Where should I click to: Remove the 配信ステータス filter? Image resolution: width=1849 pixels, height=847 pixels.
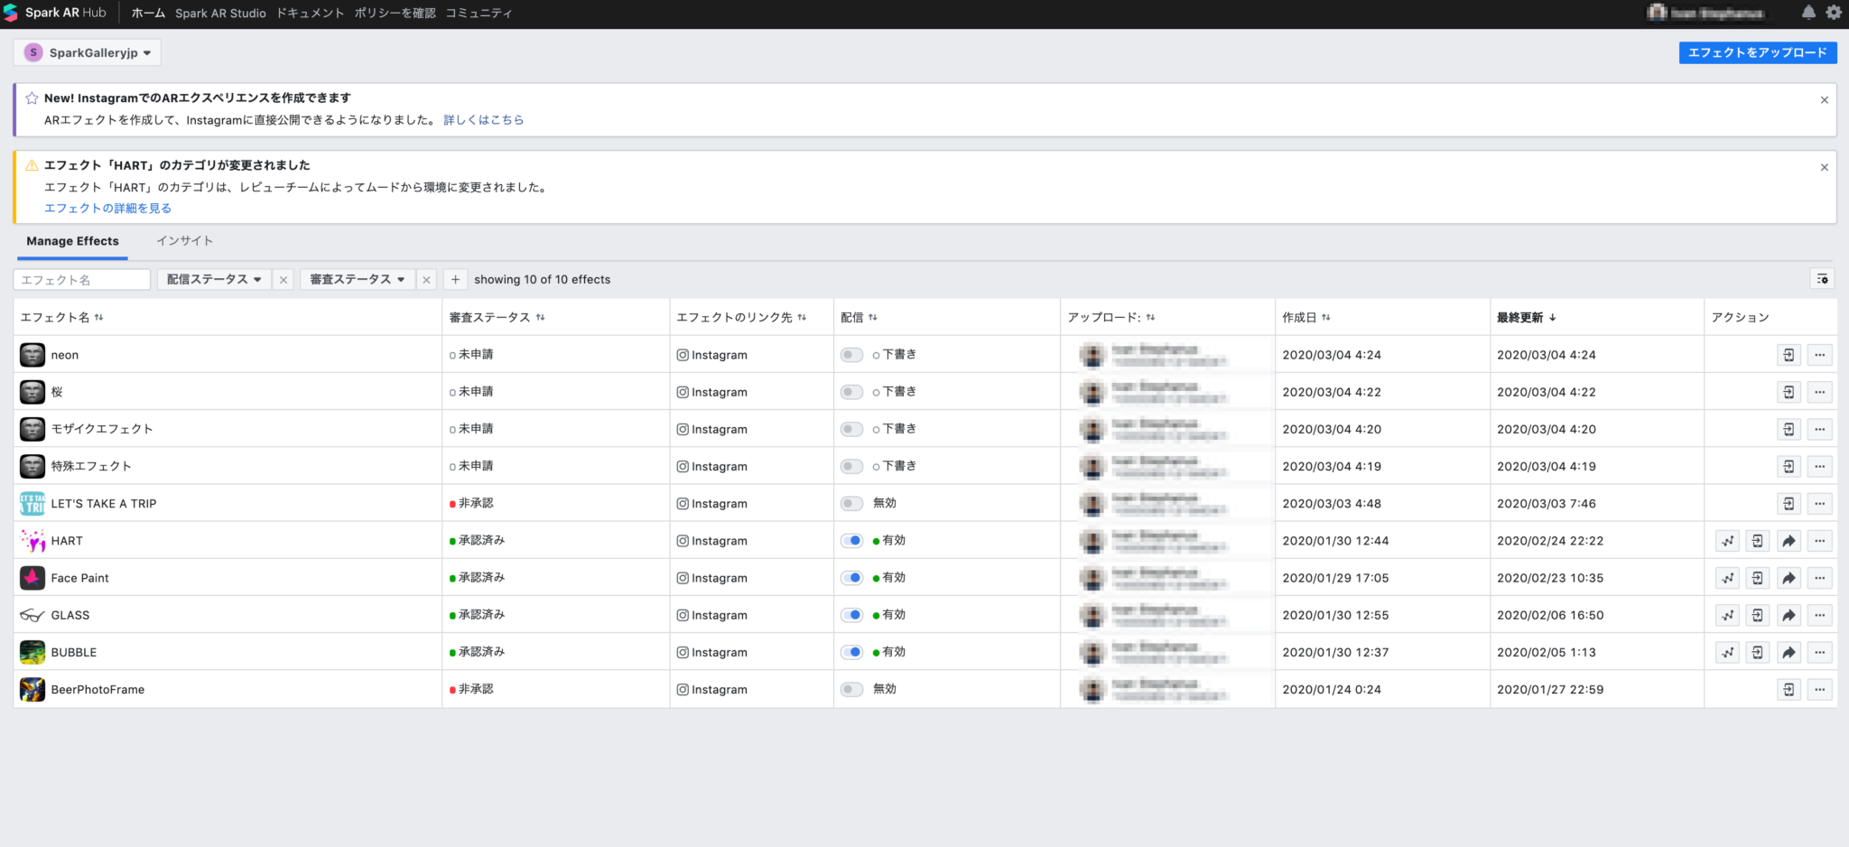click(x=283, y=279)
